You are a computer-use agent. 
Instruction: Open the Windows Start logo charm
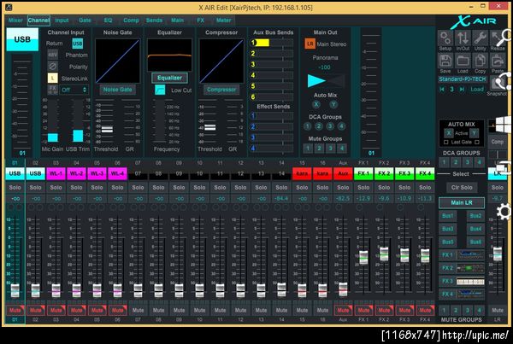click(x=504, y=125)
